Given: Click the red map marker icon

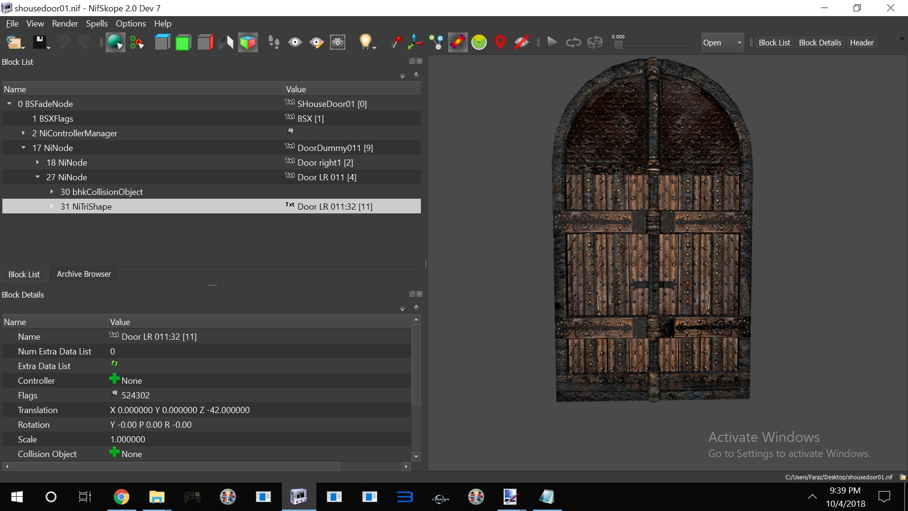Looking at the screenshot, I should click(x=500, y=43).
